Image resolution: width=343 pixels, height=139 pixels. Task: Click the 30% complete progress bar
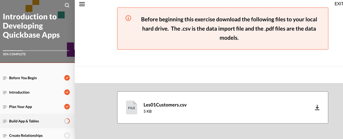tap(36, 51)
